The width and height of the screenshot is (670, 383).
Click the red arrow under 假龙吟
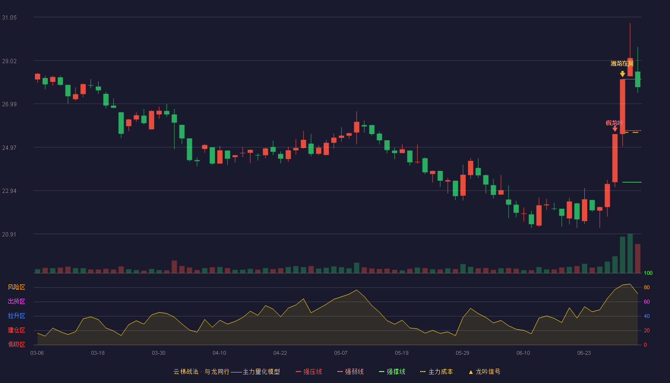[615, 129]
